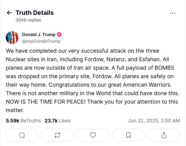Open the three-dot more options menu
The image size is (186, 146).
[x=173, y=13]
